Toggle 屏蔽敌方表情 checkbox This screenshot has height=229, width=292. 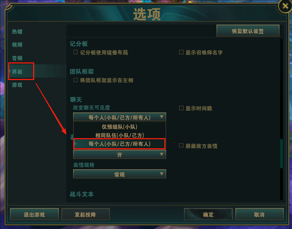coord(181,145)
